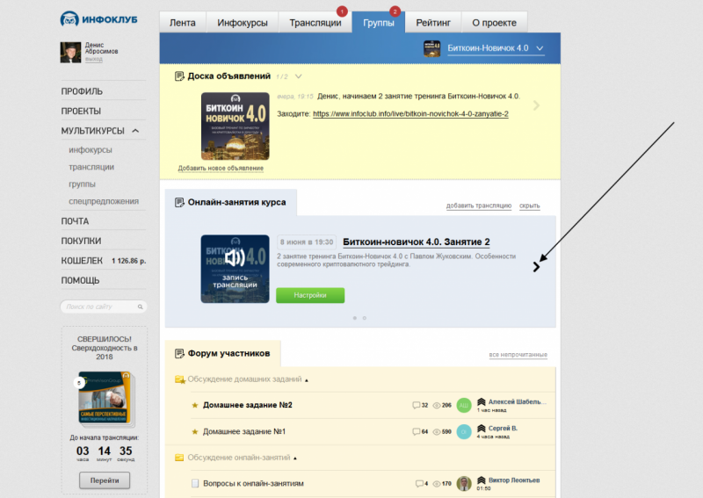Toggle star on Домашнее задание №1
The image size is (703, 498).
194,431
